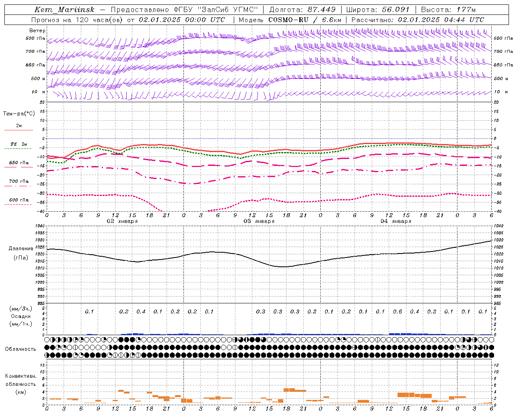Click the Td 2м dew point legend entry

point(19,144)
